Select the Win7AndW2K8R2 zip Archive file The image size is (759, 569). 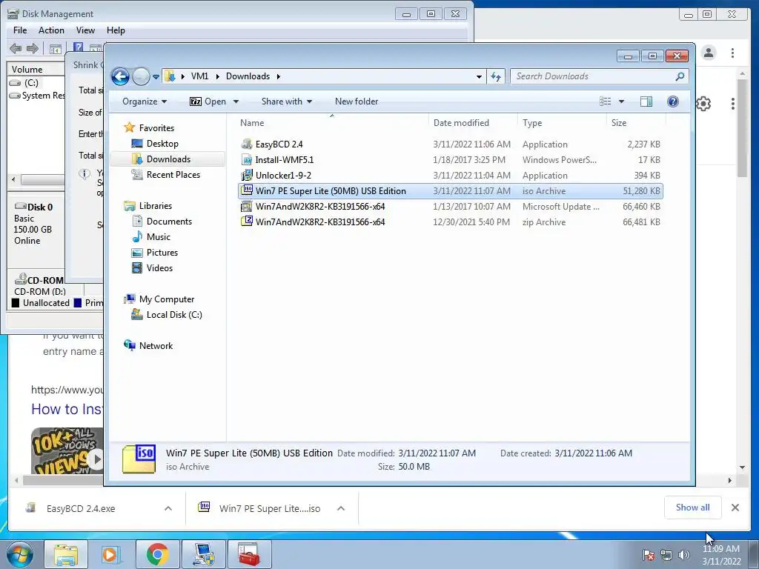tap(451, 222)
